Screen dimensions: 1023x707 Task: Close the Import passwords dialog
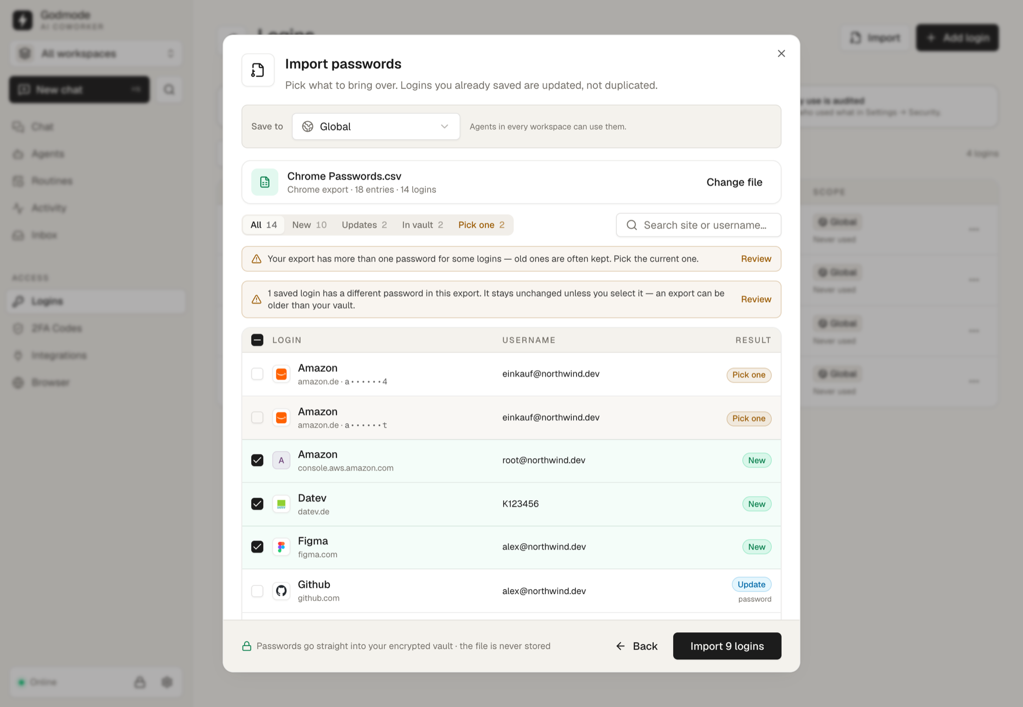point(781,53)
